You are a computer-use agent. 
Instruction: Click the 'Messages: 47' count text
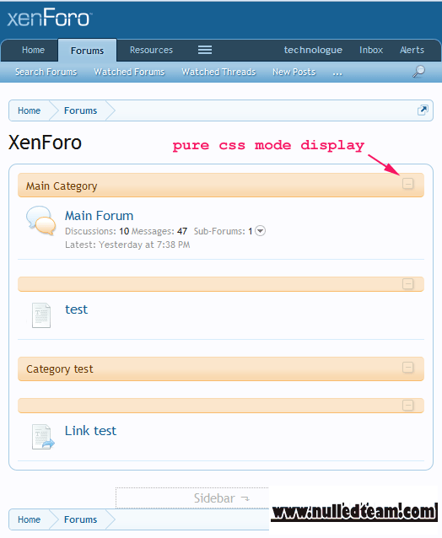[159, 231]
